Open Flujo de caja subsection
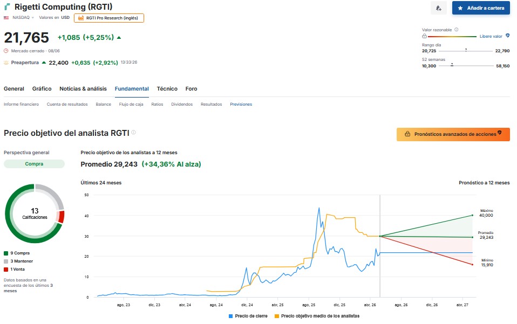The height and width of the screenshot is (324, 517). click(x=131, y=105)
